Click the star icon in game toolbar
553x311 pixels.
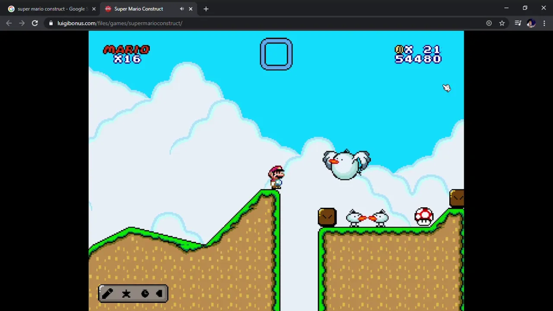coord(126,294)
